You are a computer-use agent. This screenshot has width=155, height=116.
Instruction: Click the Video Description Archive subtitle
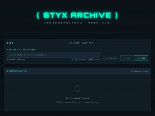click(x=77, y=23)
